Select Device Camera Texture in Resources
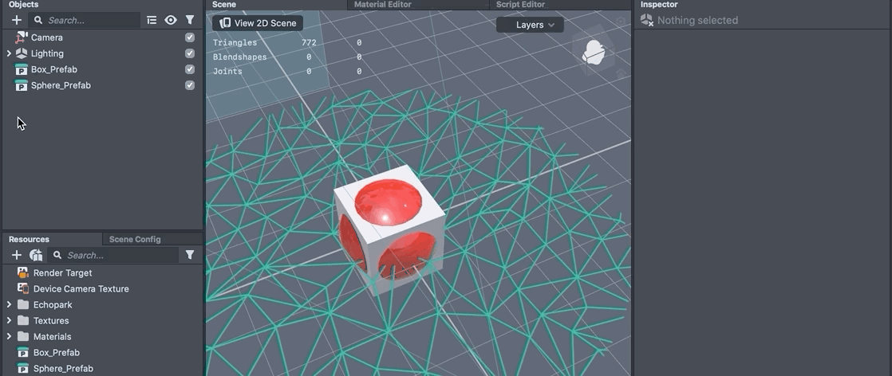The image size is (892, 376). tap(81, 288)
